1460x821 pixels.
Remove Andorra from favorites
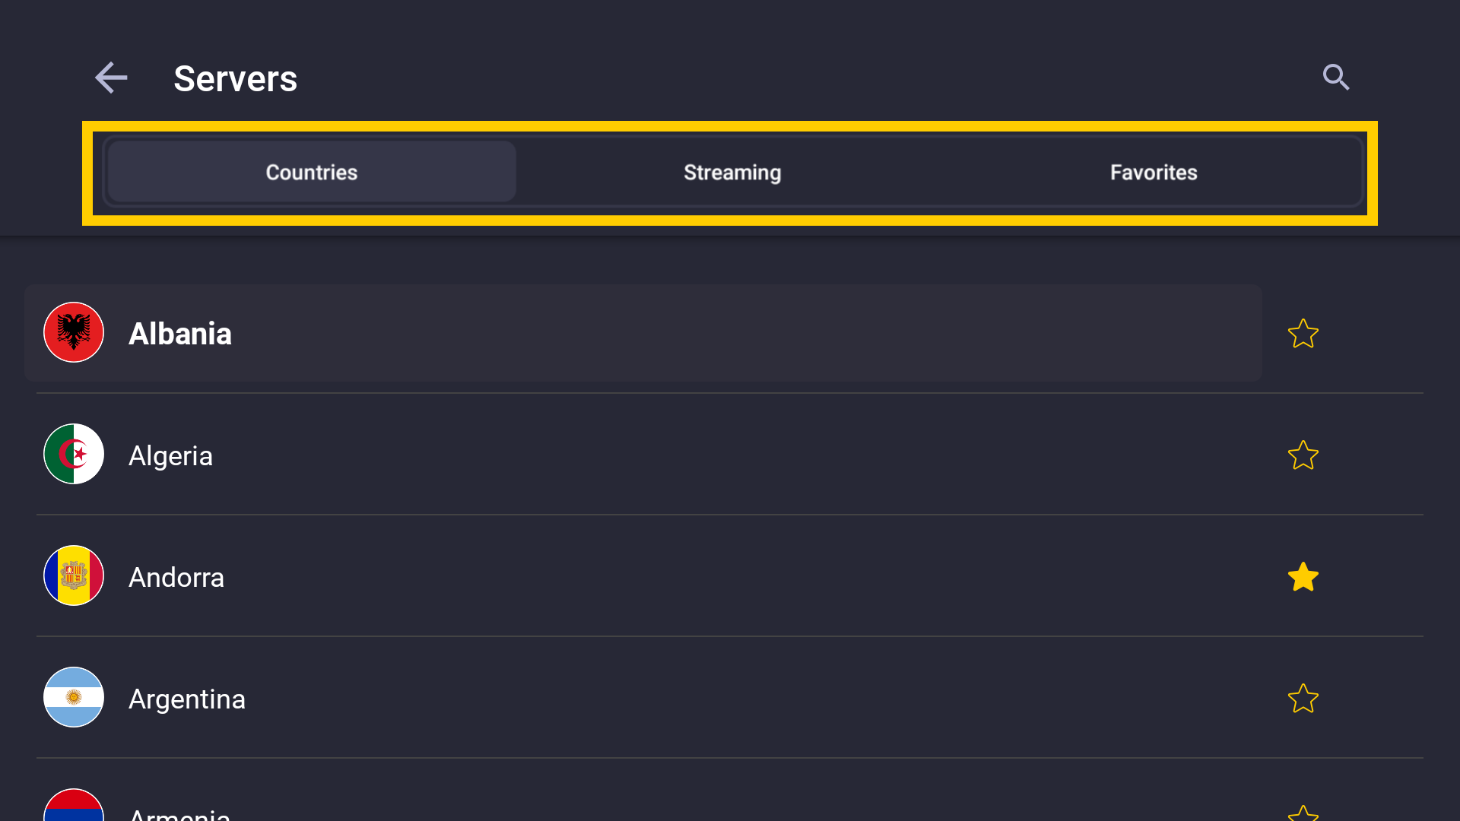coord(1303,576)
